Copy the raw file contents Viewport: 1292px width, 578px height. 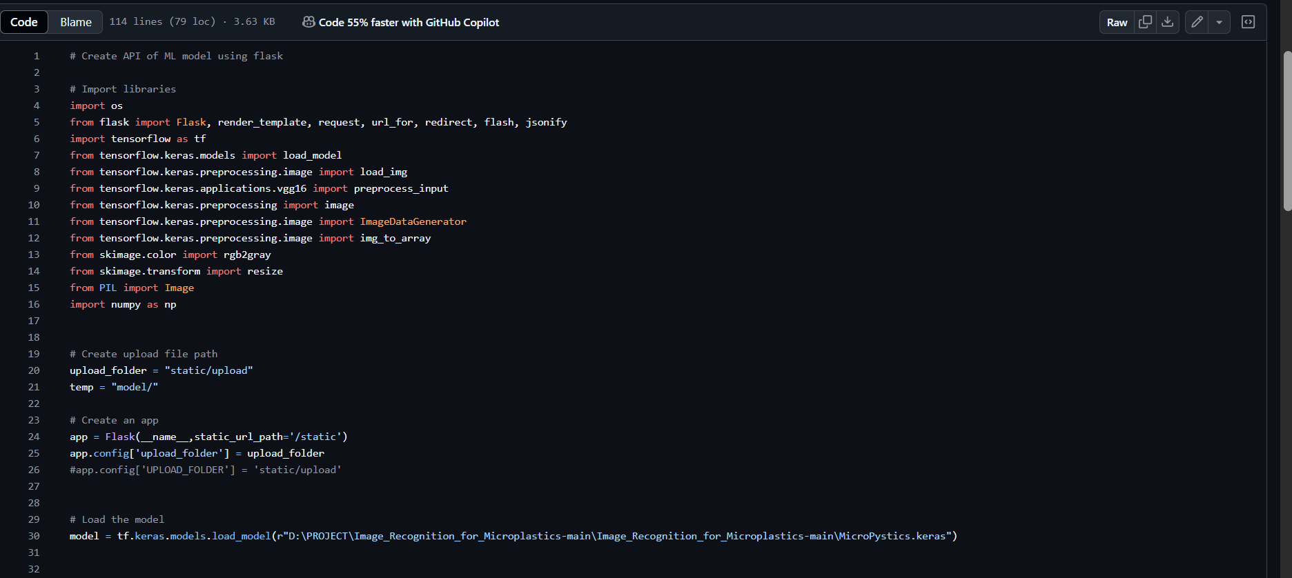pos(1145,22)
